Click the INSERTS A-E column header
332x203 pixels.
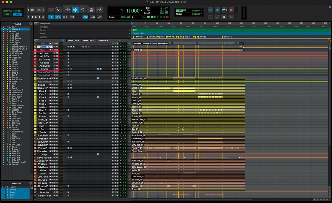point(74,40)
